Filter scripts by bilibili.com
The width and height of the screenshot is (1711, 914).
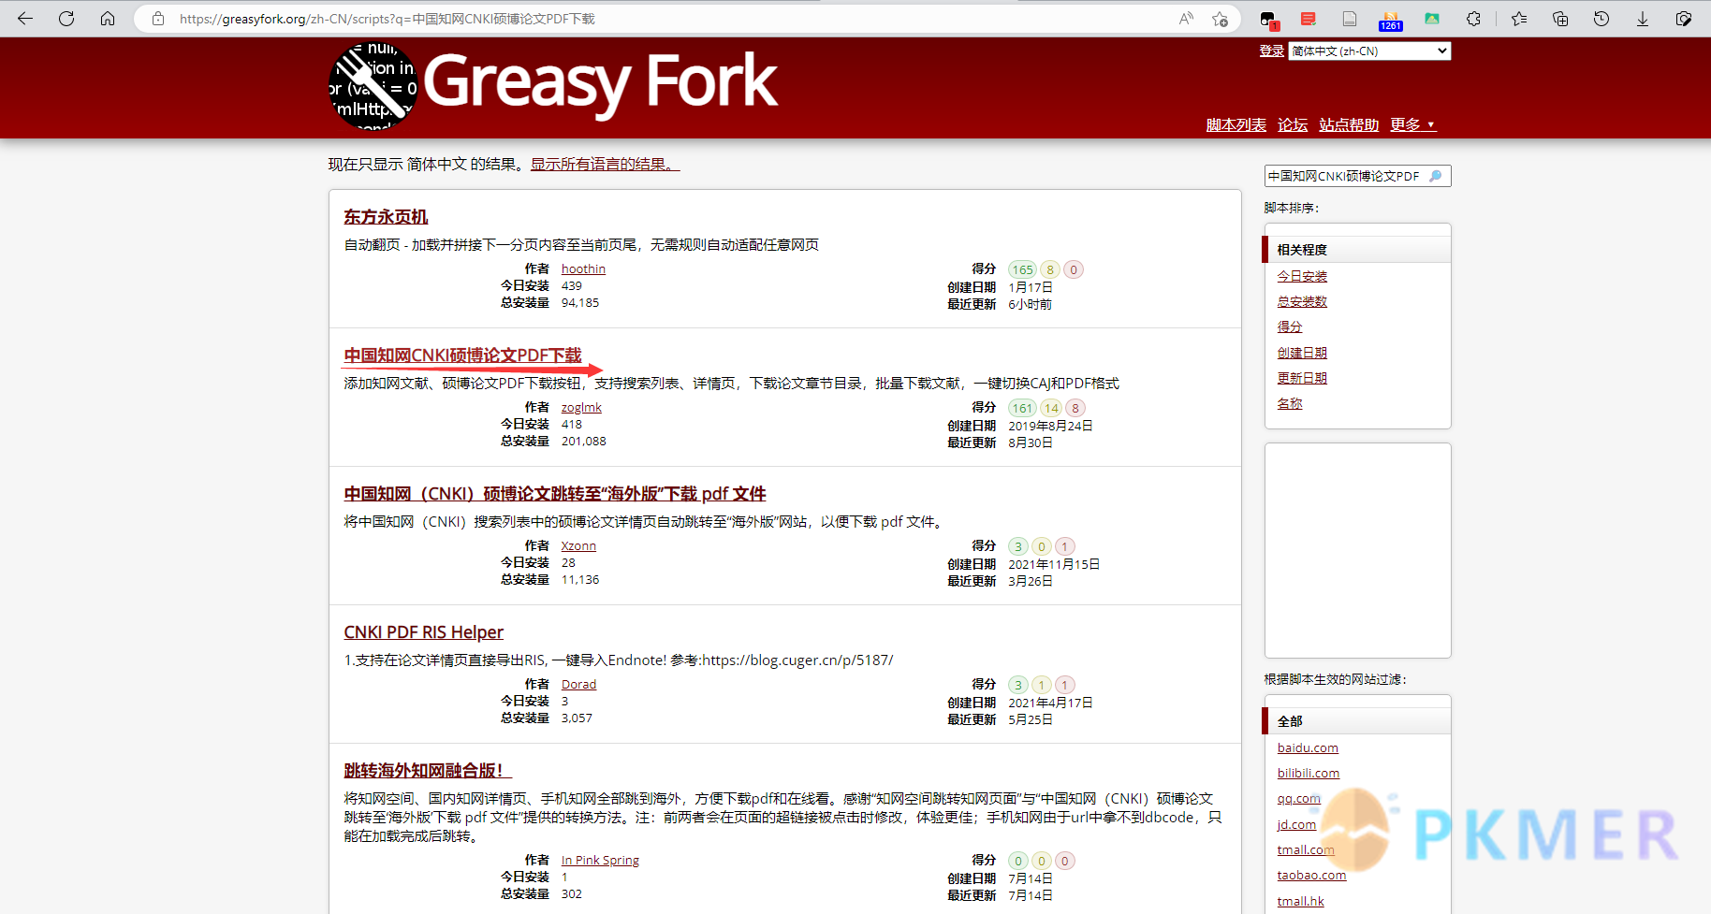point(1309,773)
